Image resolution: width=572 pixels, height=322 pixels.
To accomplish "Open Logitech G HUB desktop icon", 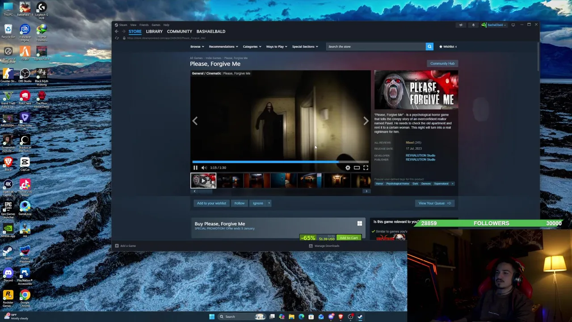I will pyautogui.click(x=41, y=11).
